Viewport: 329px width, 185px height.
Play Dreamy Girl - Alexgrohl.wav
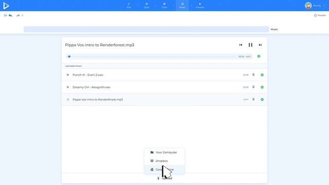[x=68, y=87]
